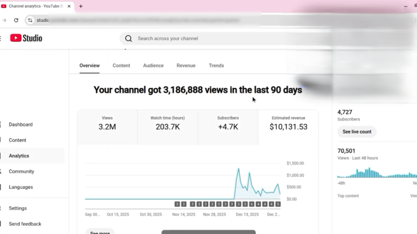Image resolution: width=417 pixels, height=234 pixels.
Task: Open the site information icon in the address bar
Action: [x=30, y=20]
